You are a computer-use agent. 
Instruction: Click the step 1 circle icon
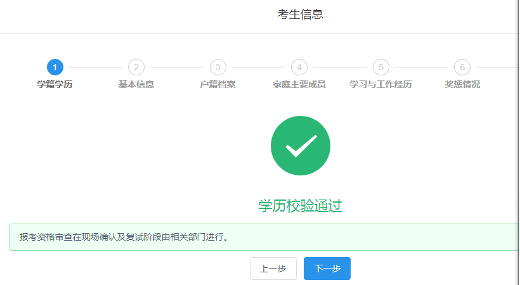click(x=55, y=67)
